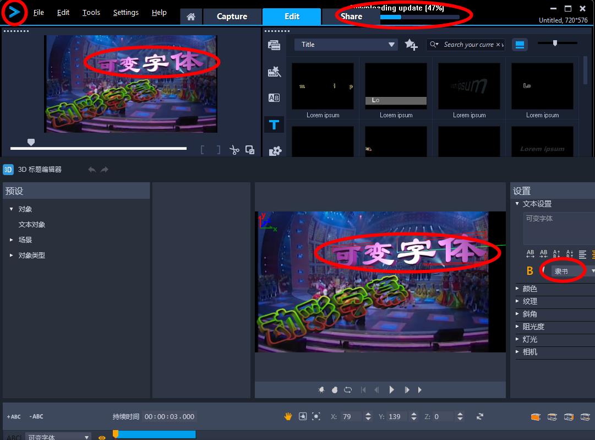The width and height of the screenshot is (595, 440).
Task: Toggle loop playback in 3D editor
Action: point(348,390)
